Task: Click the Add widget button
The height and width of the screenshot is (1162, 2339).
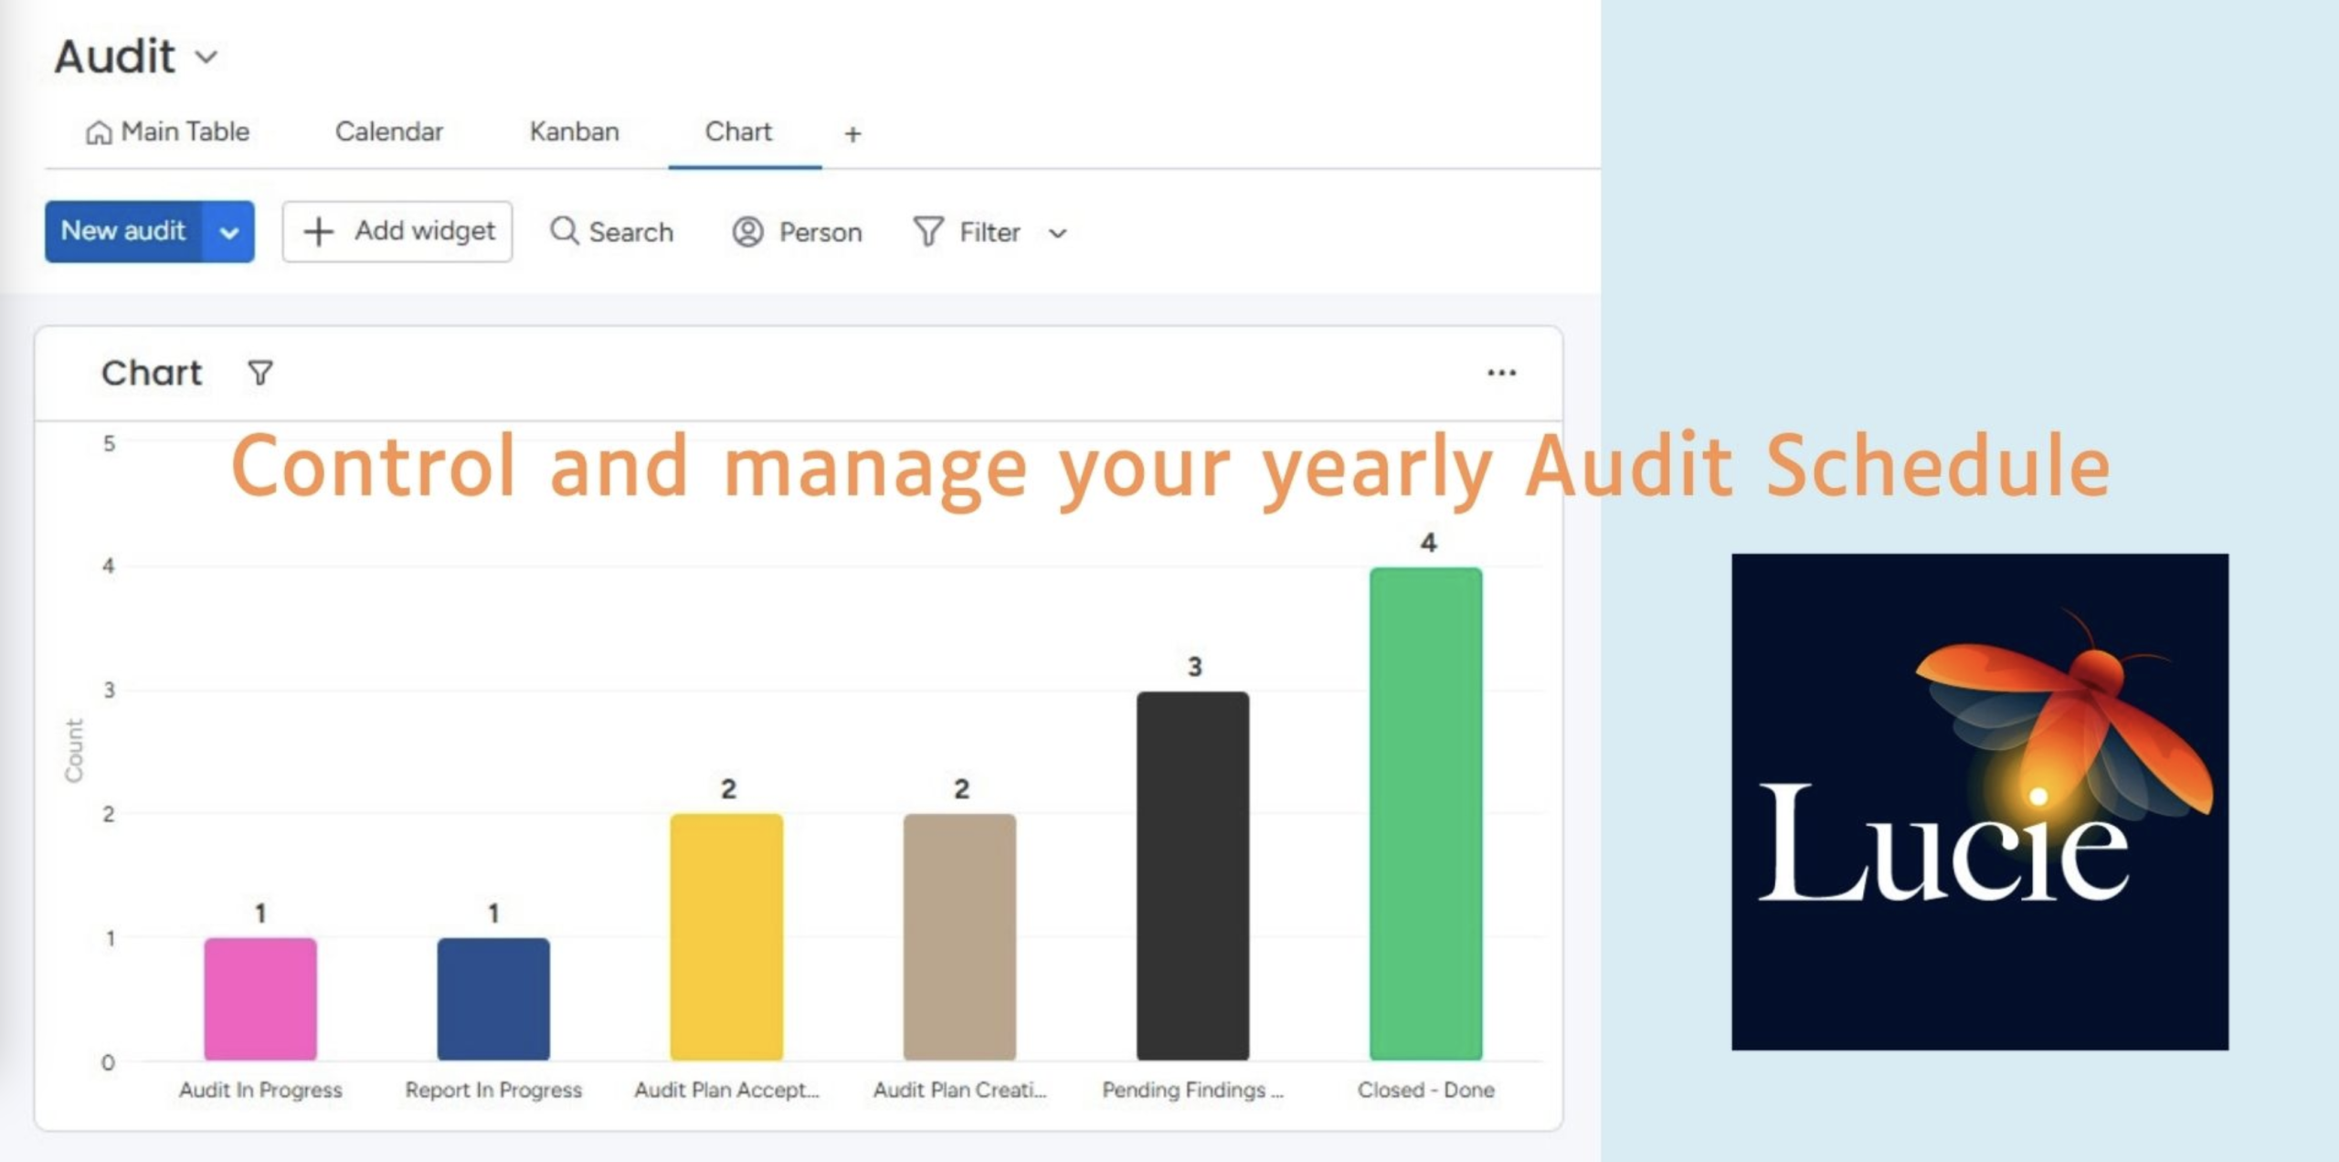Action: click(x=397, y=231)
